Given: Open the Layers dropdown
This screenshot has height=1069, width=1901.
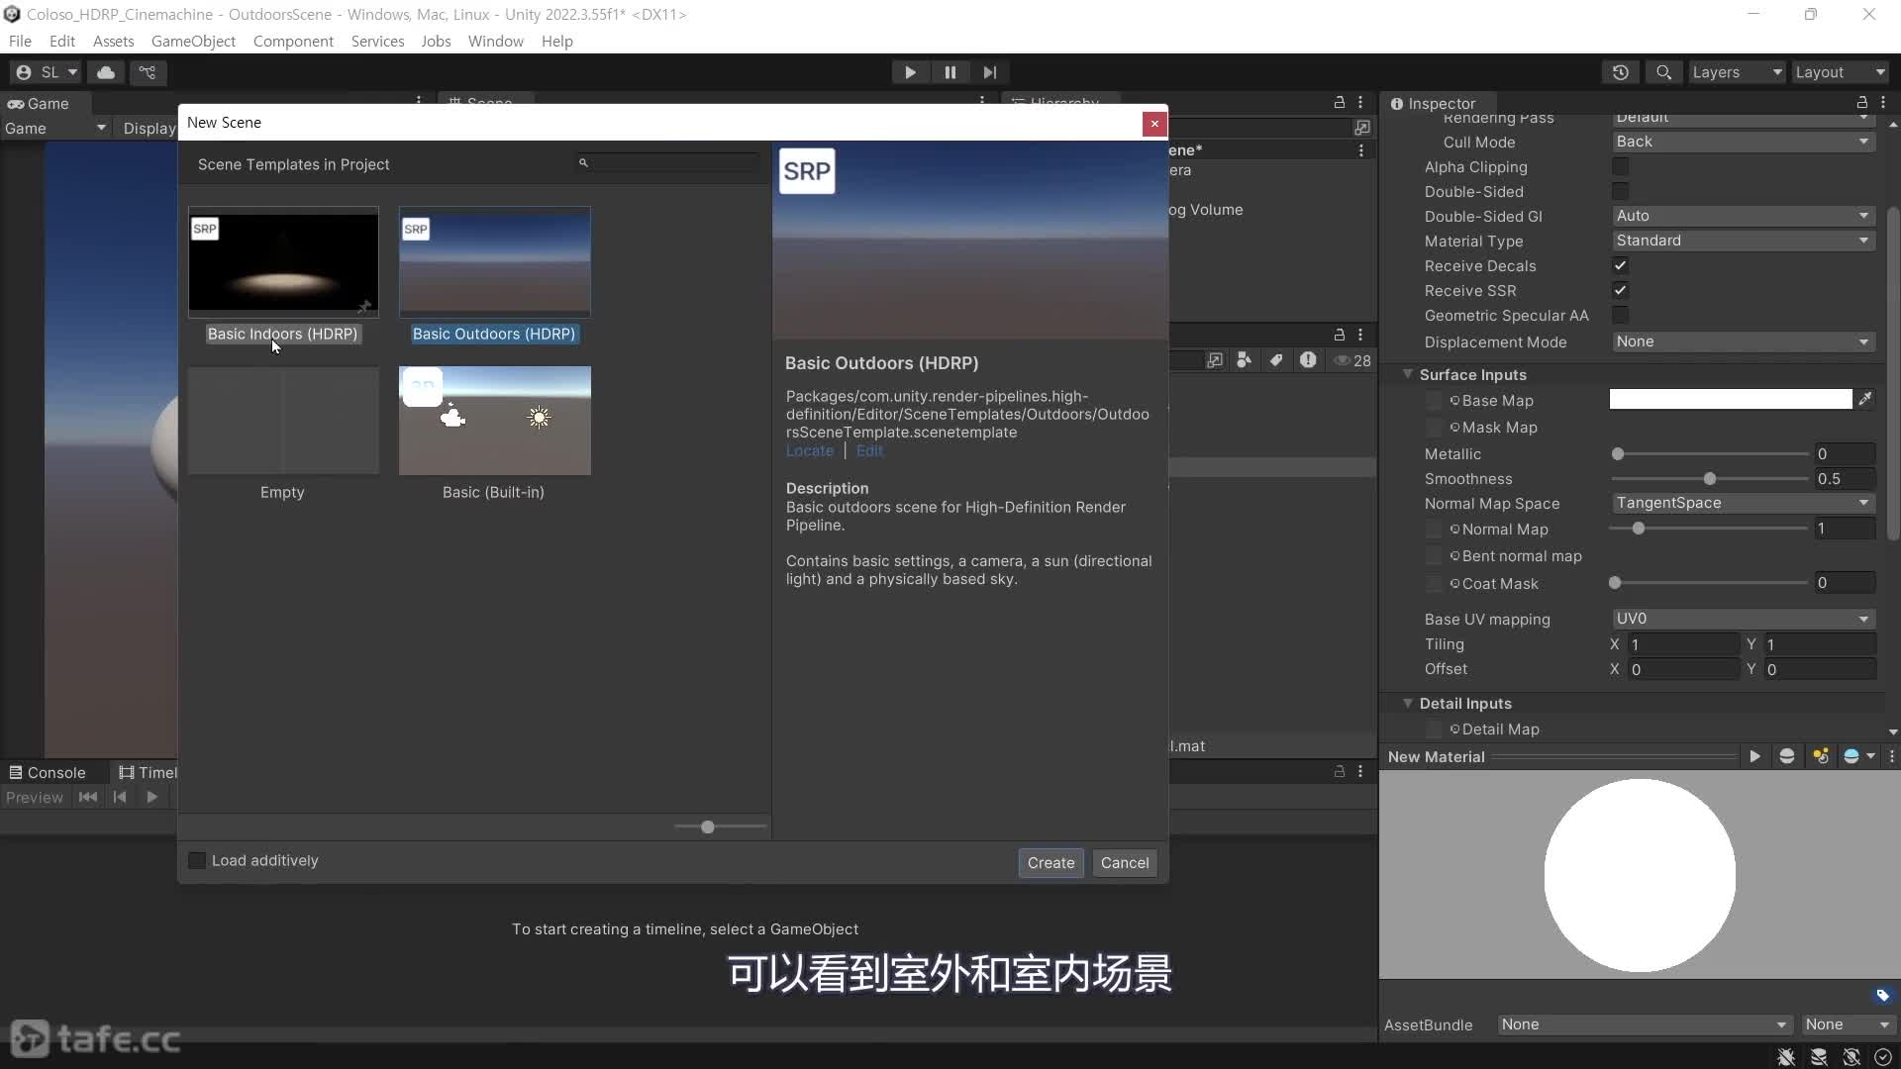Looking at the screenshot, I should coord(1736,72).
